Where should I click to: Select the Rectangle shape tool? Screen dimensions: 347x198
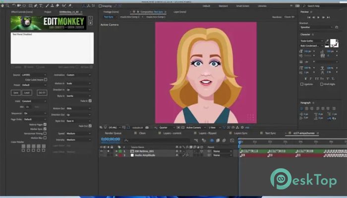[x=31, y=6]
